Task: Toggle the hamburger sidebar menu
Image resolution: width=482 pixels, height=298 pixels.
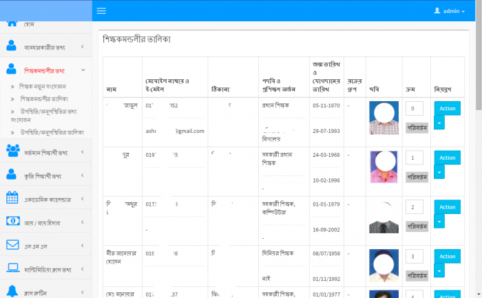Action: coord(101,11)
